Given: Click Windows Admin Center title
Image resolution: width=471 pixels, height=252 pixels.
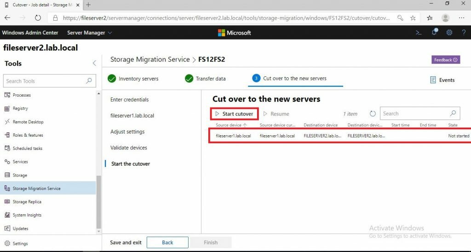Looking at the screenshot, I should pos(30,33).
